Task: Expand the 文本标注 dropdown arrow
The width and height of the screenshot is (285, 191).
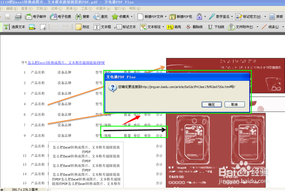Action: [163, 27]
